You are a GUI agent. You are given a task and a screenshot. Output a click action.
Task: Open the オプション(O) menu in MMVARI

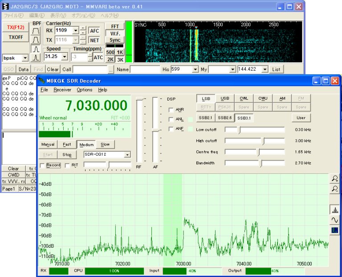83,16
